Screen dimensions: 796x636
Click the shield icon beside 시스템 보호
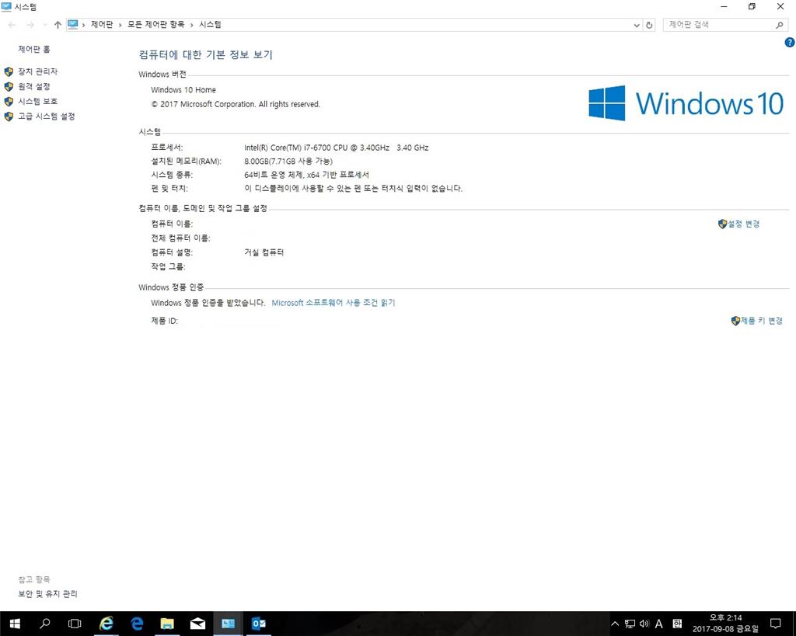pos(9,102)
